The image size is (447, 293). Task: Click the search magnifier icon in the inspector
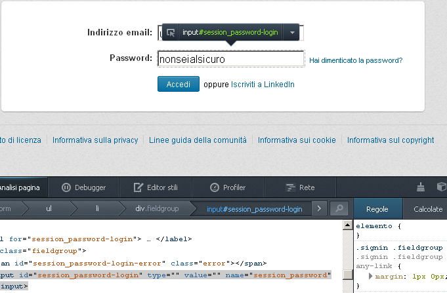[339, 208]
